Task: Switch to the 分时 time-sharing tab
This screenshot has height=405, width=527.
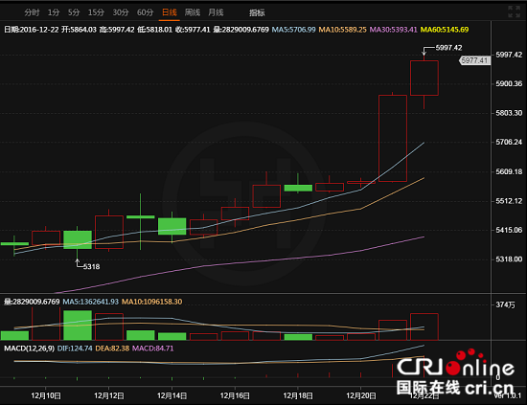Action: tap(32, 12)
